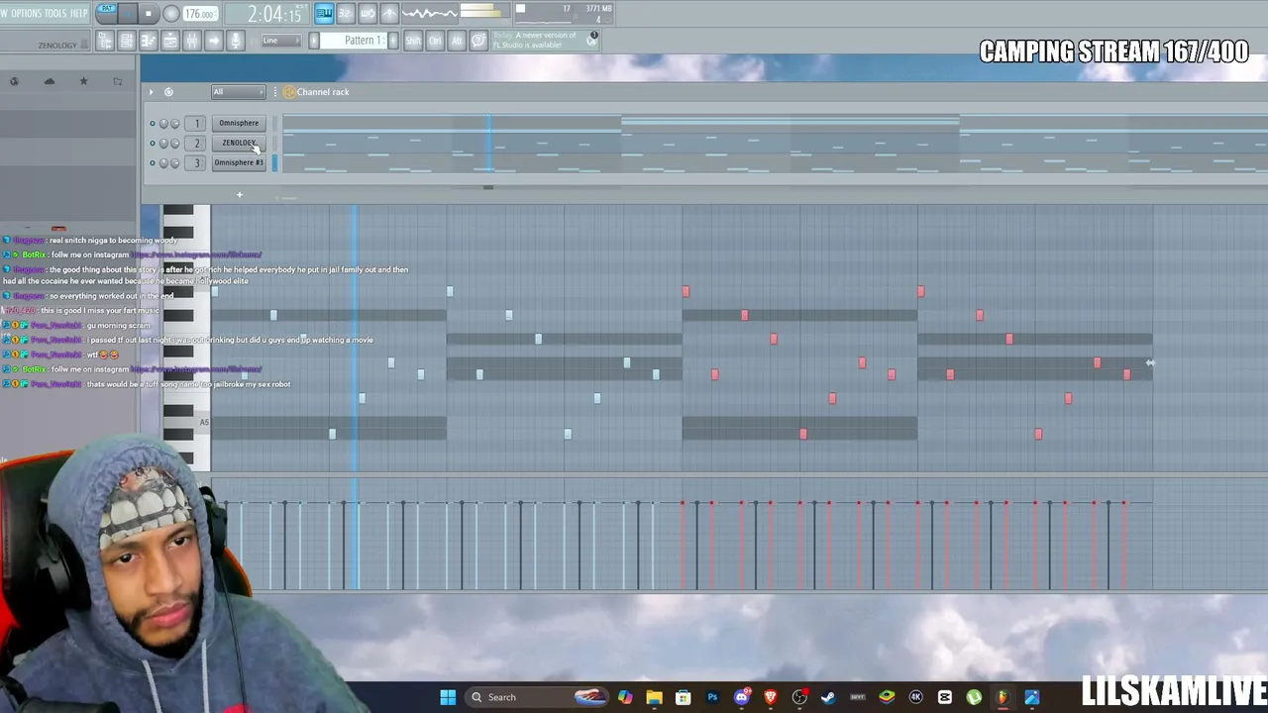The image size is (1268, 713).
Task: Open the All channel filter dropdown
Action: pyautogui.click(x=238, y=92)
